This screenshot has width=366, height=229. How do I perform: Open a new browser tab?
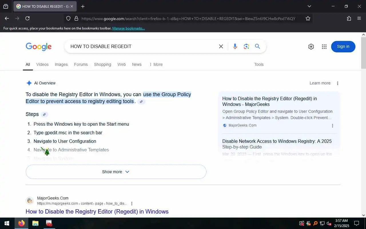tap(83, 6)
